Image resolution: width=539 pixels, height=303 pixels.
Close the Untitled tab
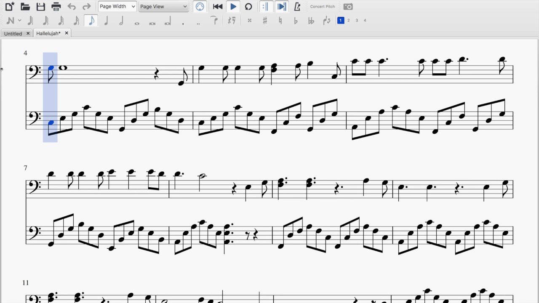click(28, 33)
